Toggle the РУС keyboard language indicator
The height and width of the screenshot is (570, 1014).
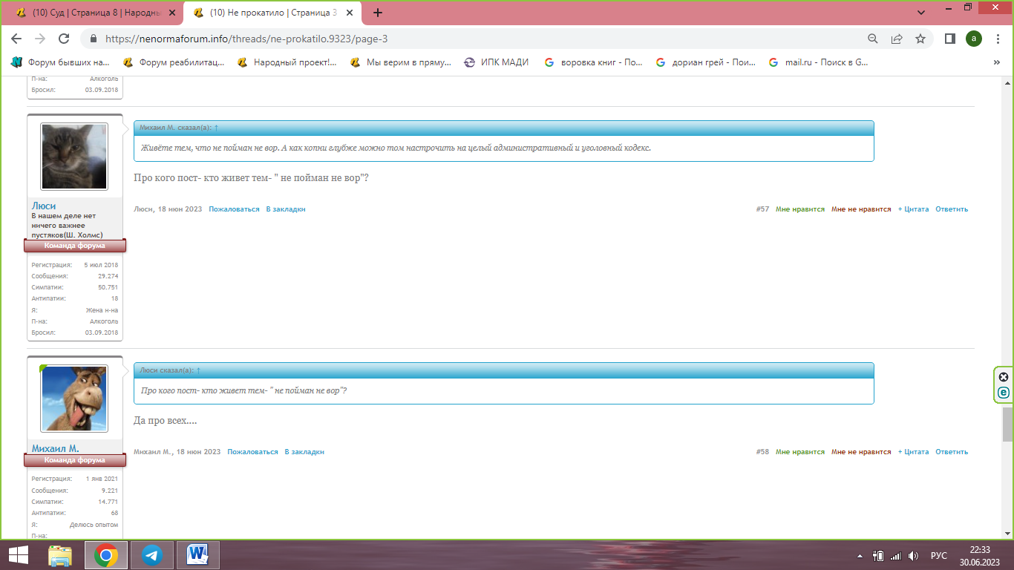[x=938, y=555]
